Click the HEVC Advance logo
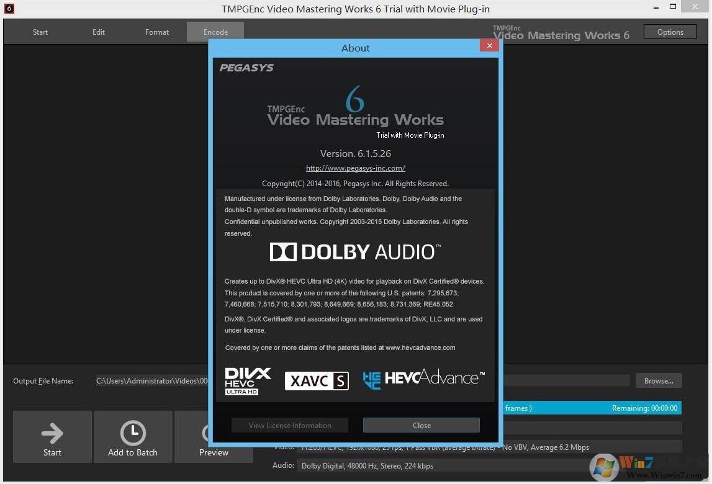 (x=423, y=379)
